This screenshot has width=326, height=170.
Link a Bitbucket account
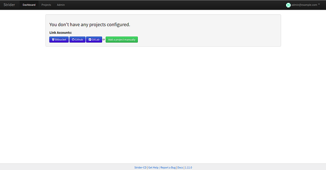point(59,40)
